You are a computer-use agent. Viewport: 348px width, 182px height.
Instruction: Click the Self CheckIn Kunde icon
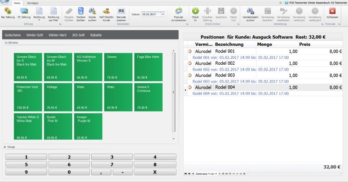(106, 11)
